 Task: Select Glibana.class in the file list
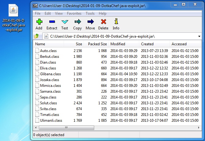[x=50, y=74]
